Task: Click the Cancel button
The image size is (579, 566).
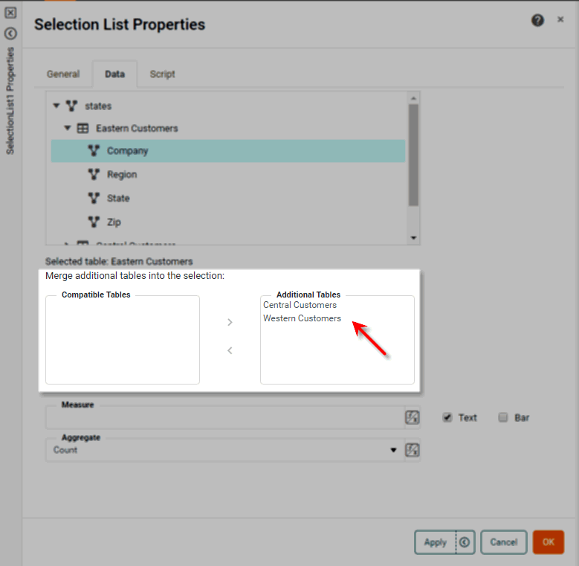Action: coord(503,542)
